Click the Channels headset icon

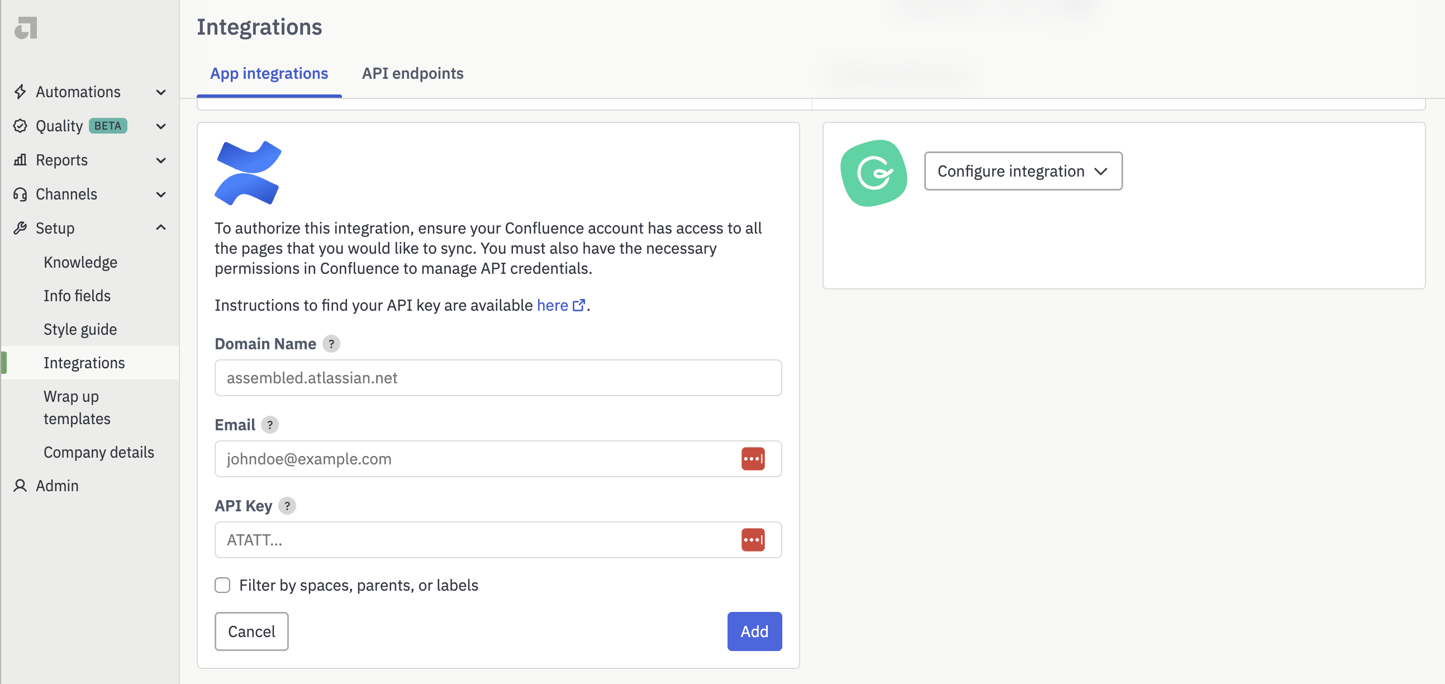(x=20, y=194)
